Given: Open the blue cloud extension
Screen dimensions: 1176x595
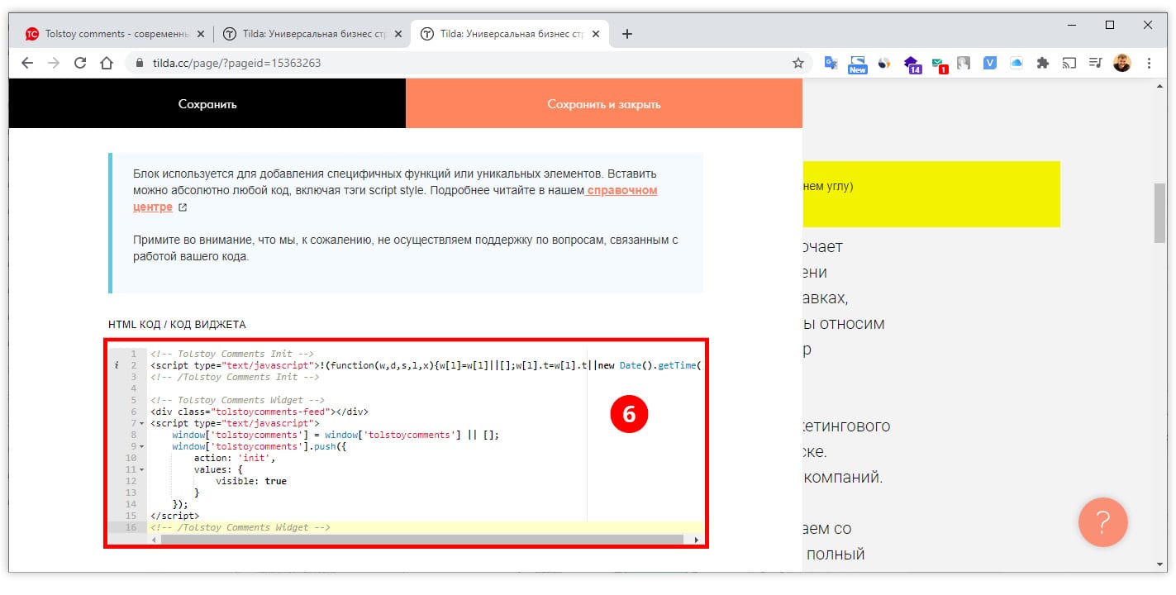Looking at the screenshot, I should click(1017, 63).
